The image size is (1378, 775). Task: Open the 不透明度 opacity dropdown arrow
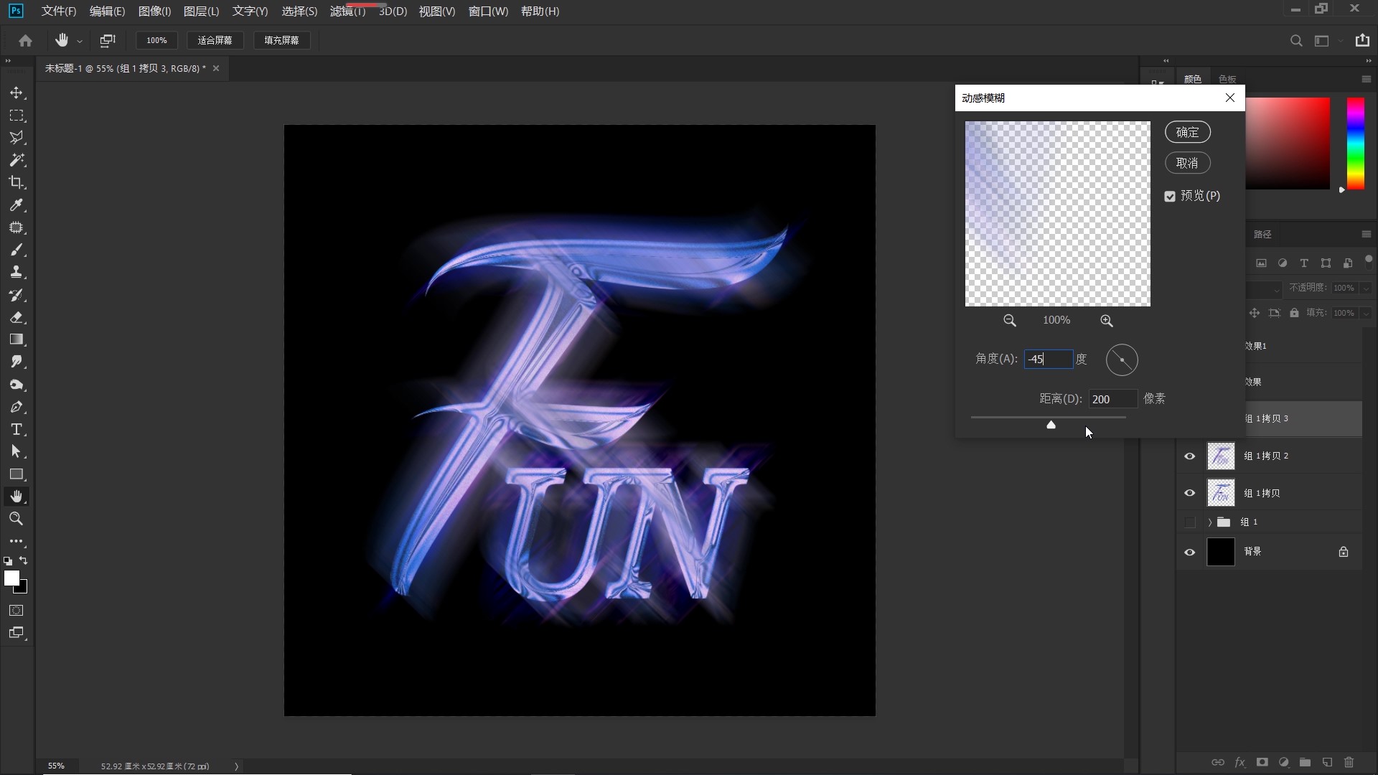click(1365, 288)
